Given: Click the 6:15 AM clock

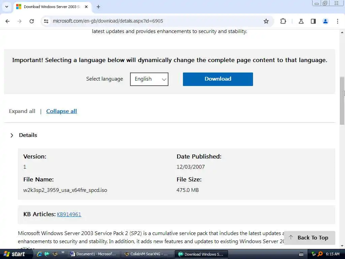Looking at the screenshot, I should (x=333, y=254).
